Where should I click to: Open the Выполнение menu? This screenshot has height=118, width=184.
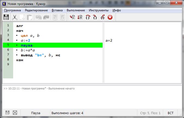click(76, 10)
